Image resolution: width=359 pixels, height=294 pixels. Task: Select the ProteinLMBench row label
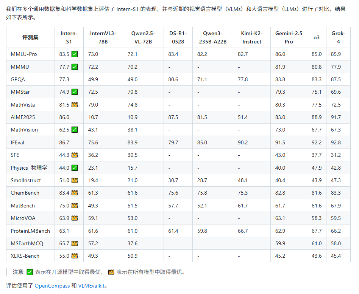click(30, 231)
